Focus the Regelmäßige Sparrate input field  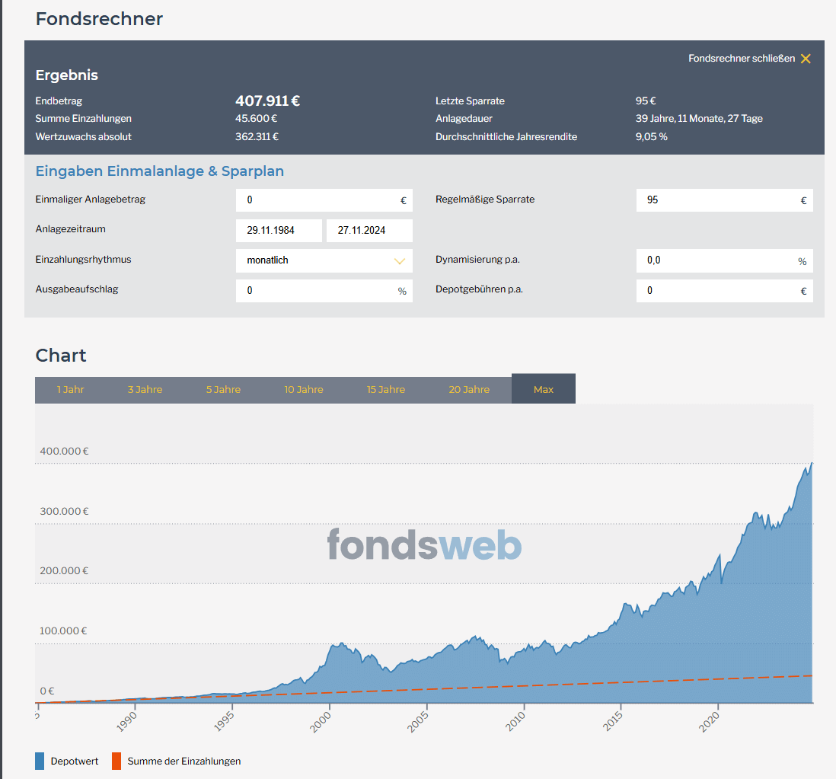[716, 200]
